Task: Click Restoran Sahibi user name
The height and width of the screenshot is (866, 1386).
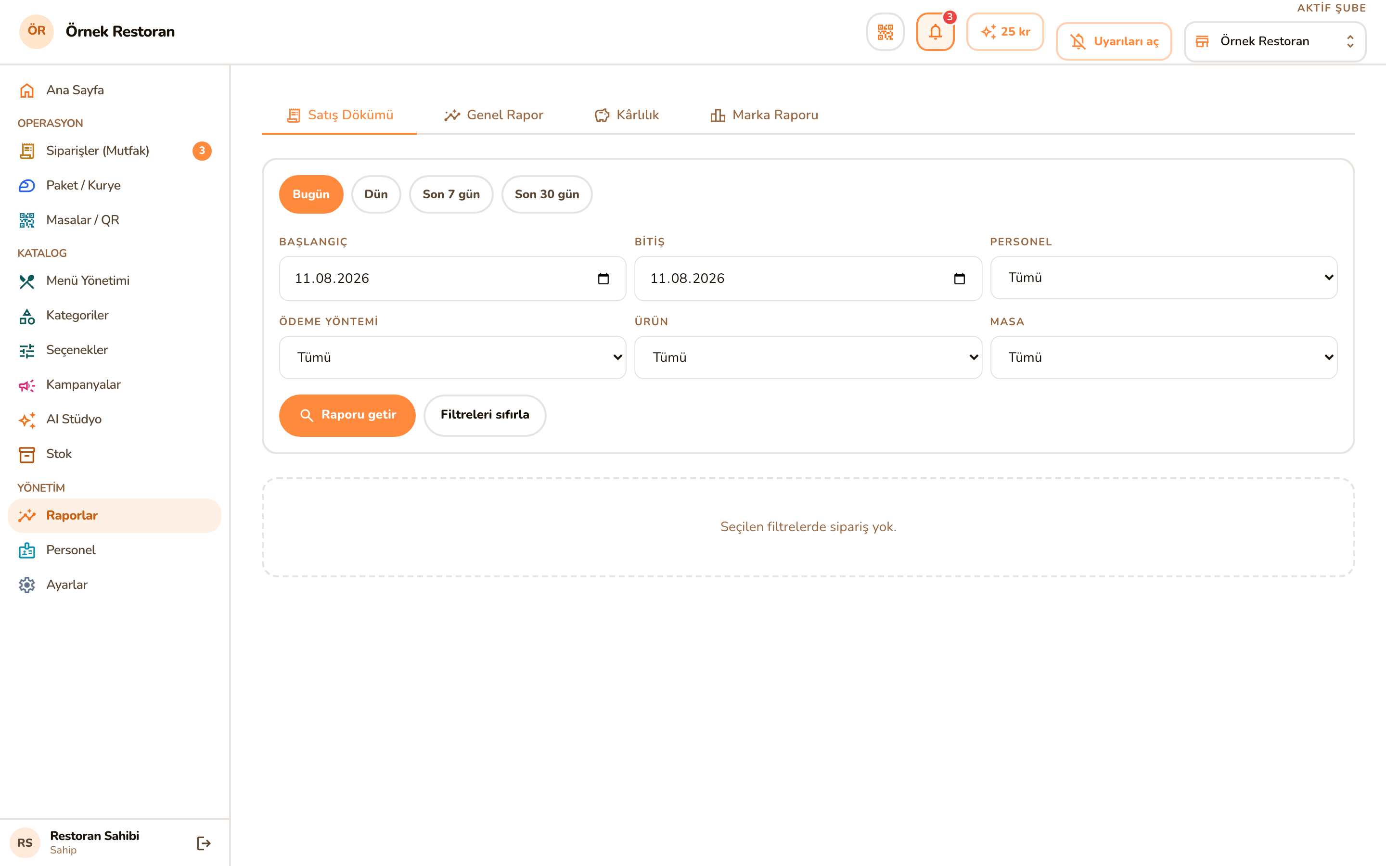Action: point(94,836)
